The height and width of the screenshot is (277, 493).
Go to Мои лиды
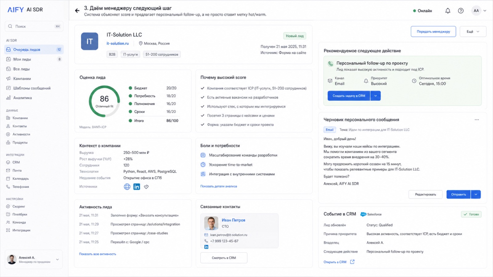click(34, 59)
